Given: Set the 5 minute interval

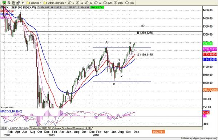Looking at the screenshot, I should (71, 3).
